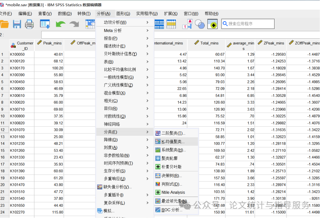
Task: Select the ZPeak_mins column header
Action: pos(271,45)
